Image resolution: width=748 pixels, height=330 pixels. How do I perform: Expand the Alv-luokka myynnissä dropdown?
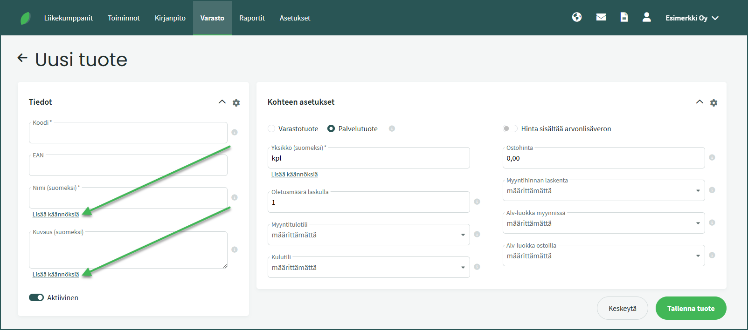point(603,223)
